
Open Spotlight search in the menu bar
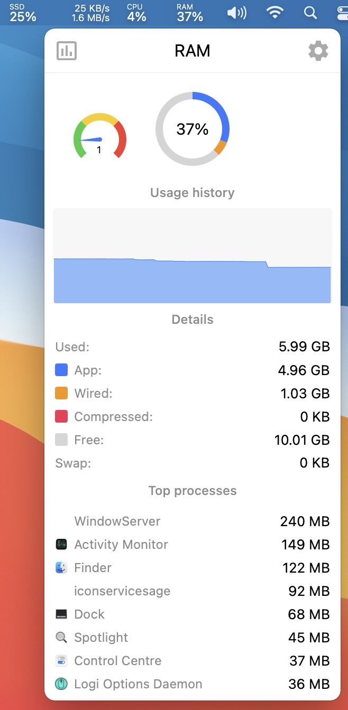click(310, 13)
